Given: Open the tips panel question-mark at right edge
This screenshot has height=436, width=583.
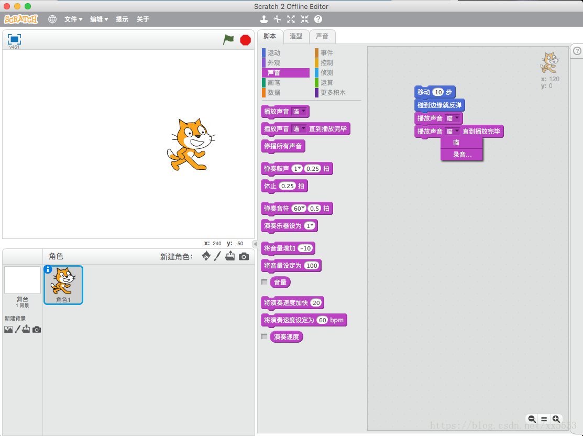Looking at the screenshot, I should click(577, 51).
